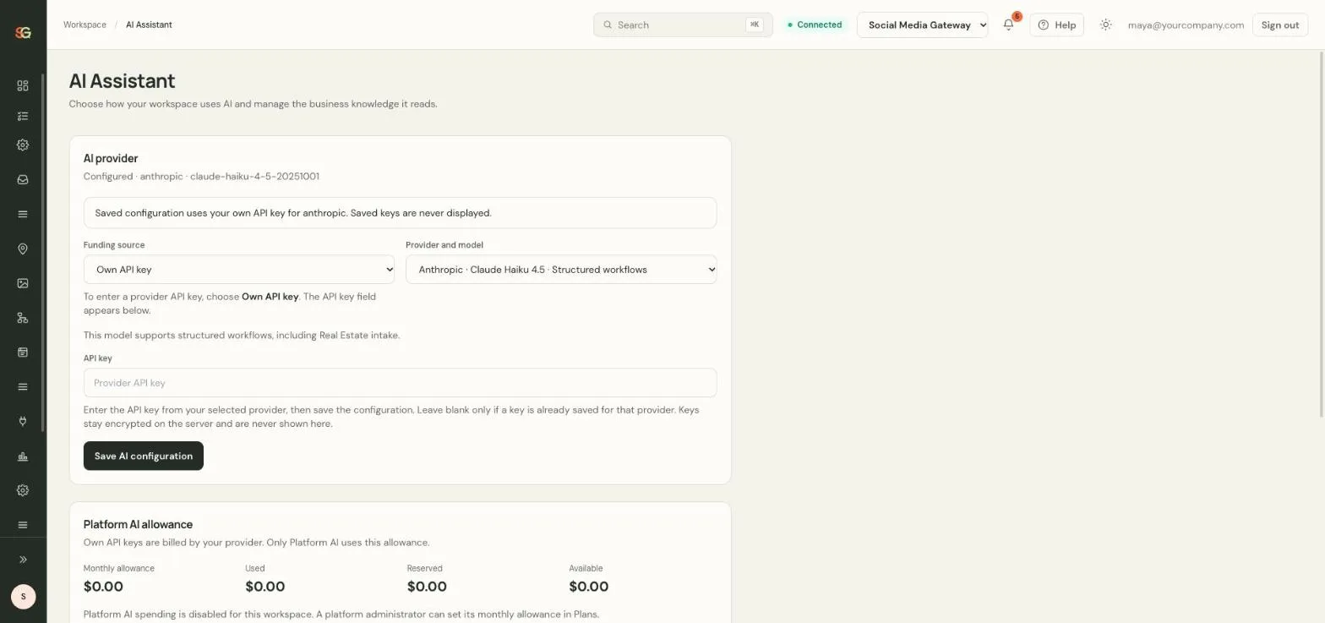Click the SG logo icon
The image size is (1325, 623).
click(23, 32)
